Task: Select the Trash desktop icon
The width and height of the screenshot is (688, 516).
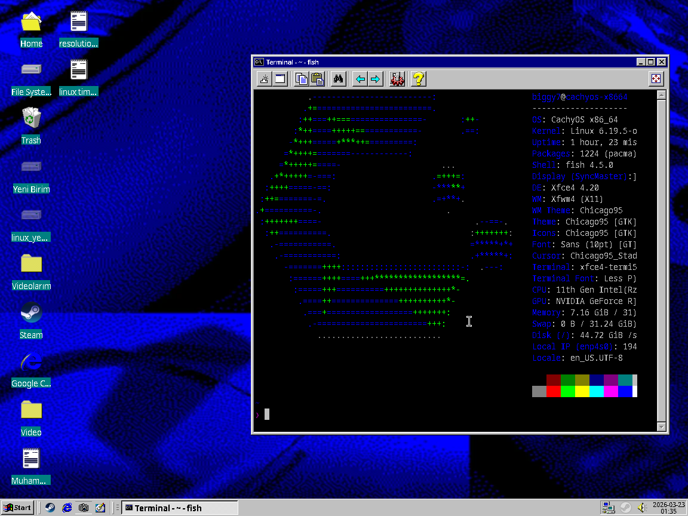Action: 31,127
